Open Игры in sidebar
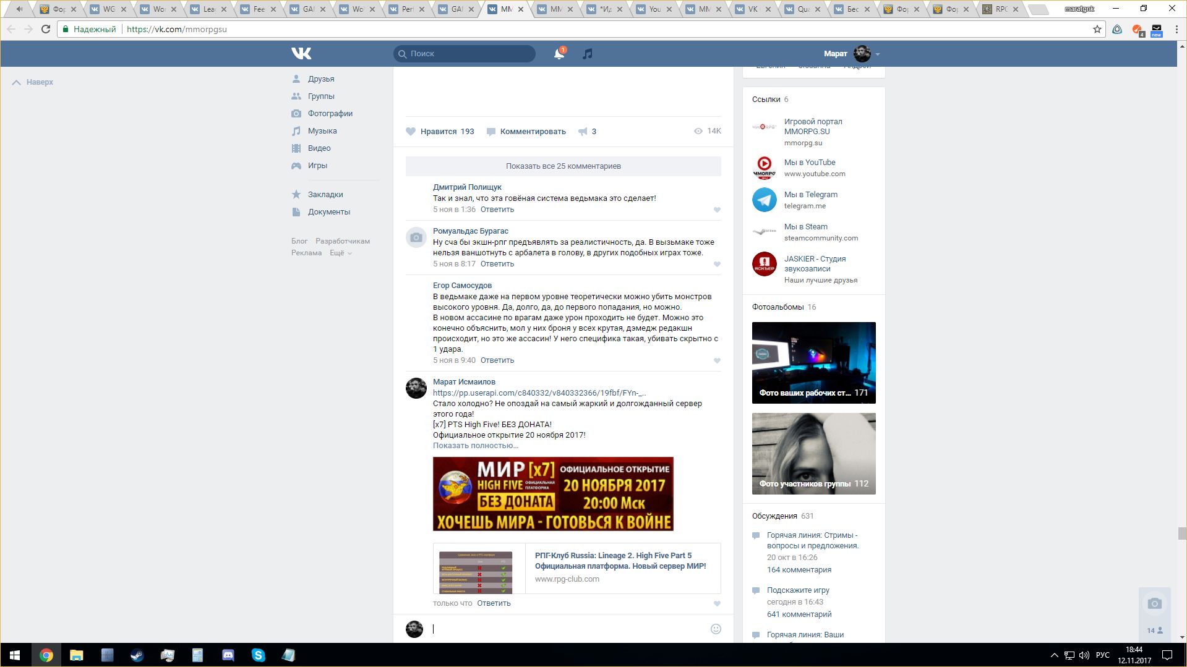This screenshot has height=667, width=1187. [317, 166]
